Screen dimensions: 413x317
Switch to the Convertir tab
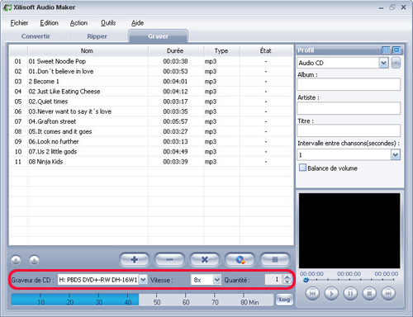36,36
